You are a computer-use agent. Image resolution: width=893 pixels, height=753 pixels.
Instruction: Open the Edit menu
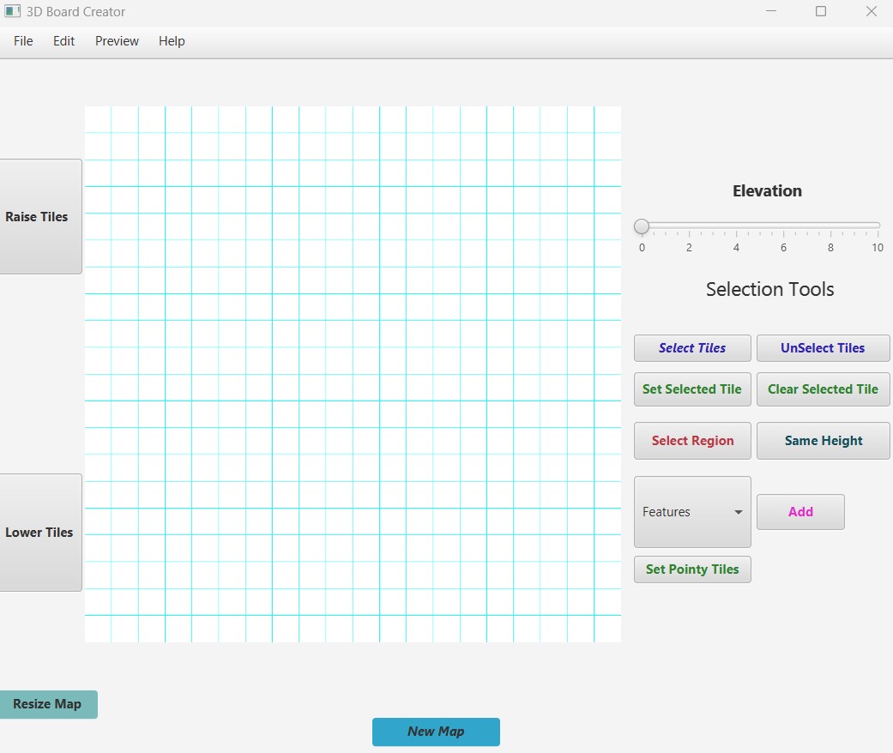tap(64, 41)
